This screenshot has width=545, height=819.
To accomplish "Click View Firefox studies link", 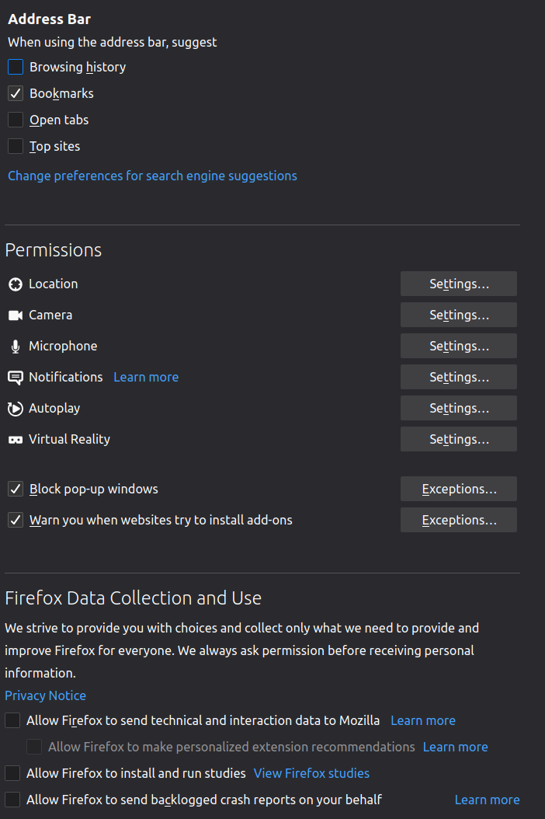I will coord(311,773).
